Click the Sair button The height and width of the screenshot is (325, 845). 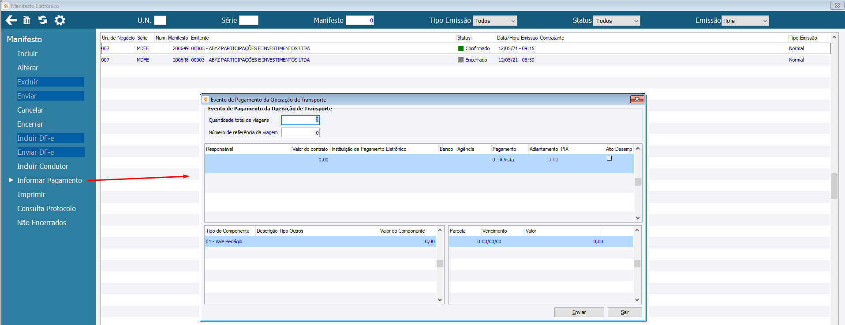click(x=624, y=312)
